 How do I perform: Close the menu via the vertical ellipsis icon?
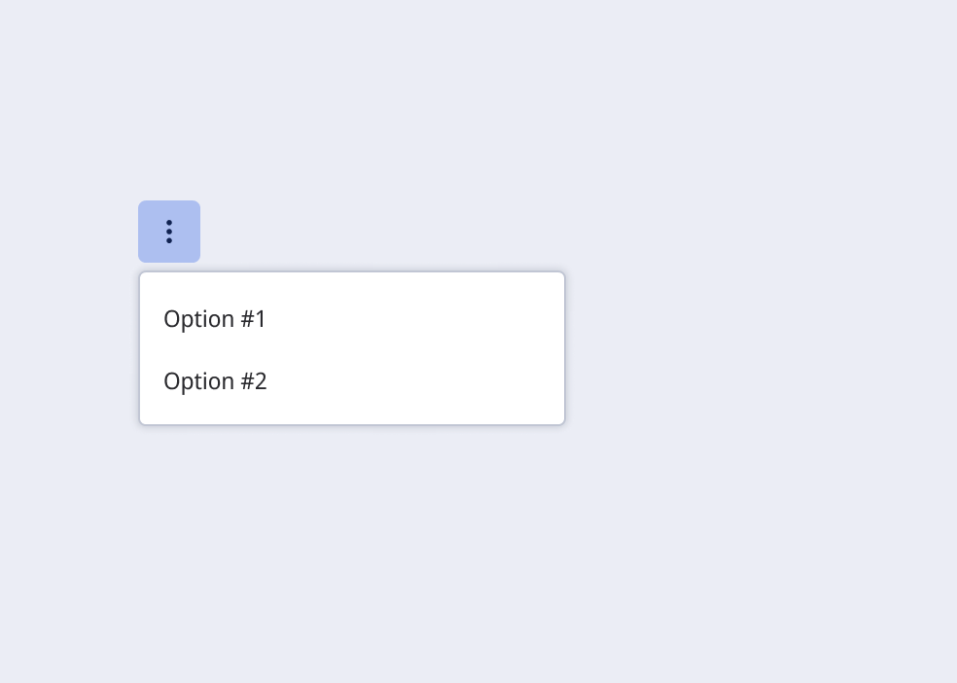pyautogui.click(x=169, y=232)
